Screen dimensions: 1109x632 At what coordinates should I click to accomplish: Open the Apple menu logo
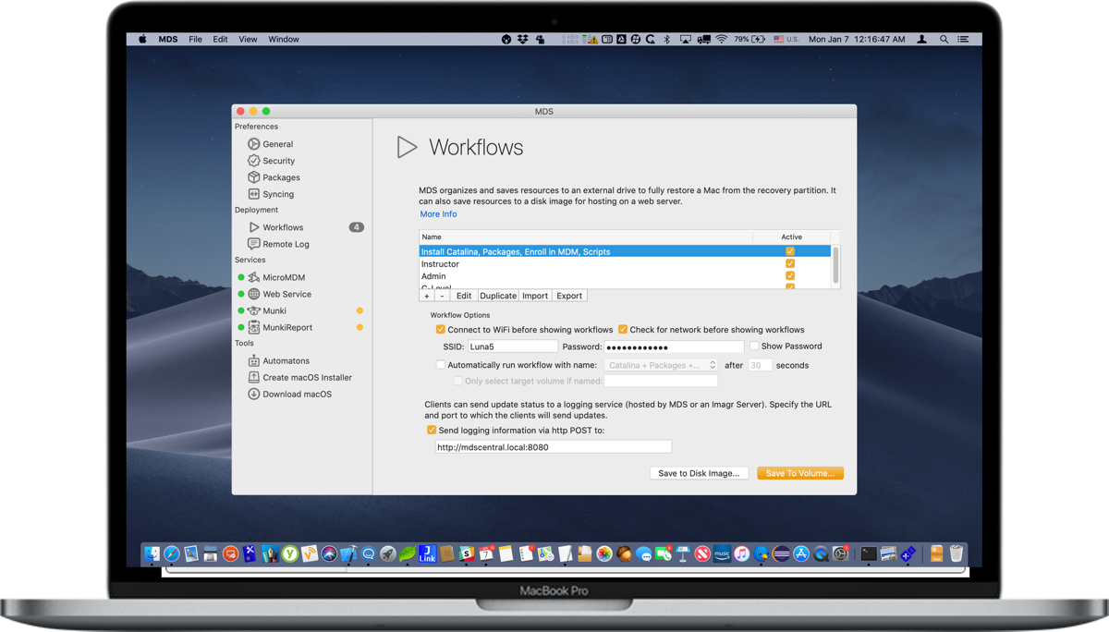142,40
